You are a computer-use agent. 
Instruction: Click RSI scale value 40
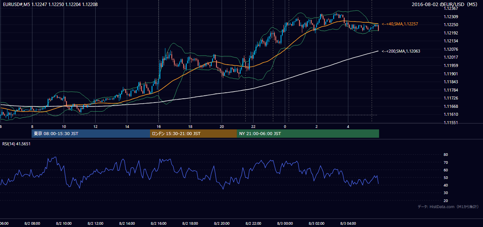[446, 185]
